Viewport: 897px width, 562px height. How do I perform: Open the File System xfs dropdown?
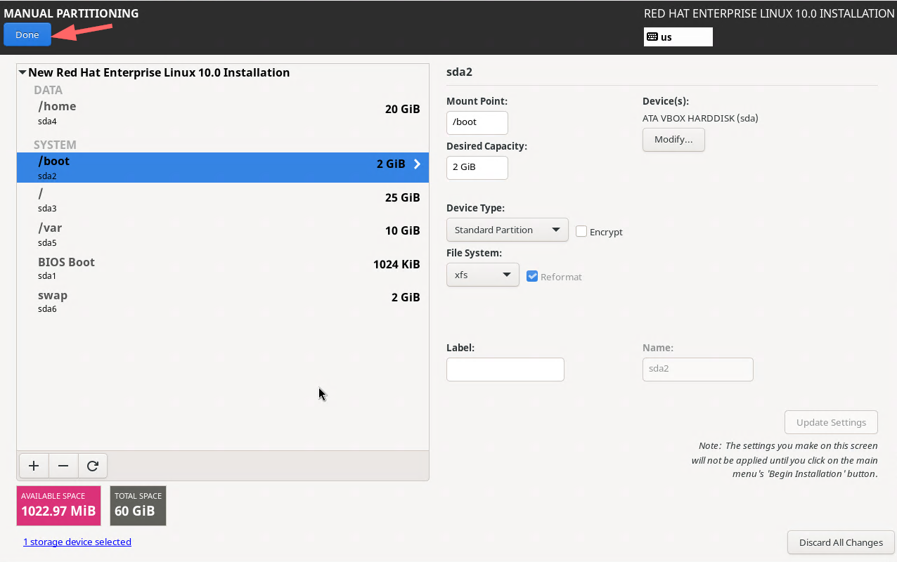tap(482, 275)
